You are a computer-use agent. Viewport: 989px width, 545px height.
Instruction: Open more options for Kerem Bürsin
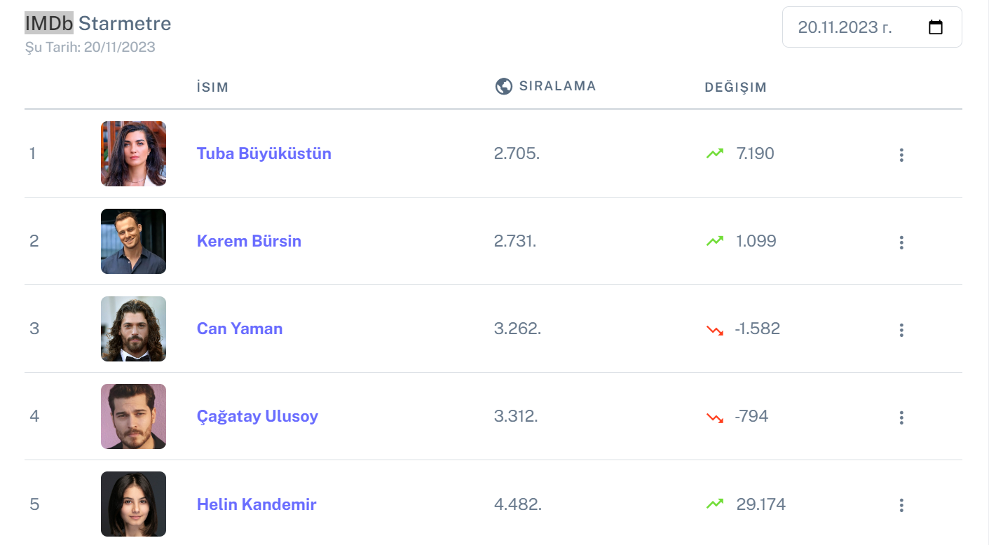(901, 242)
